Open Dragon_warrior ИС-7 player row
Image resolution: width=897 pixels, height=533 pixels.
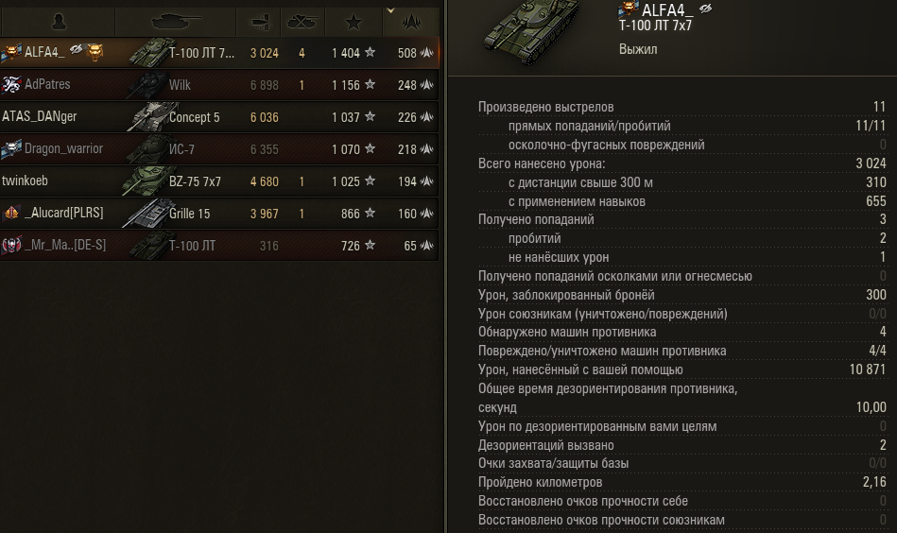point(219,148)
